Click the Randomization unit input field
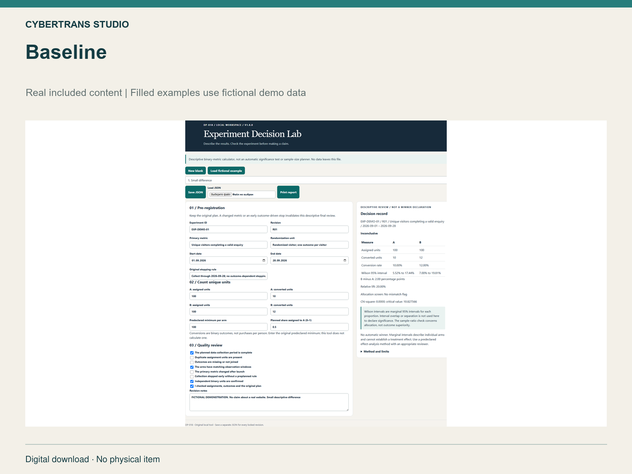 (309, 245)
